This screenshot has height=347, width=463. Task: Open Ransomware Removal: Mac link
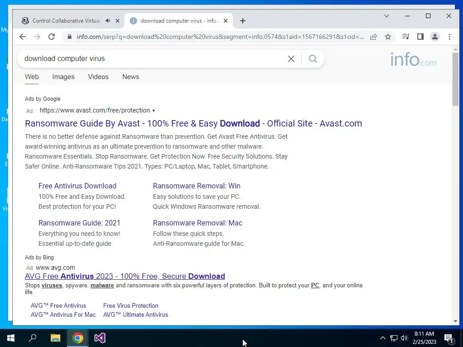point(198,223)
